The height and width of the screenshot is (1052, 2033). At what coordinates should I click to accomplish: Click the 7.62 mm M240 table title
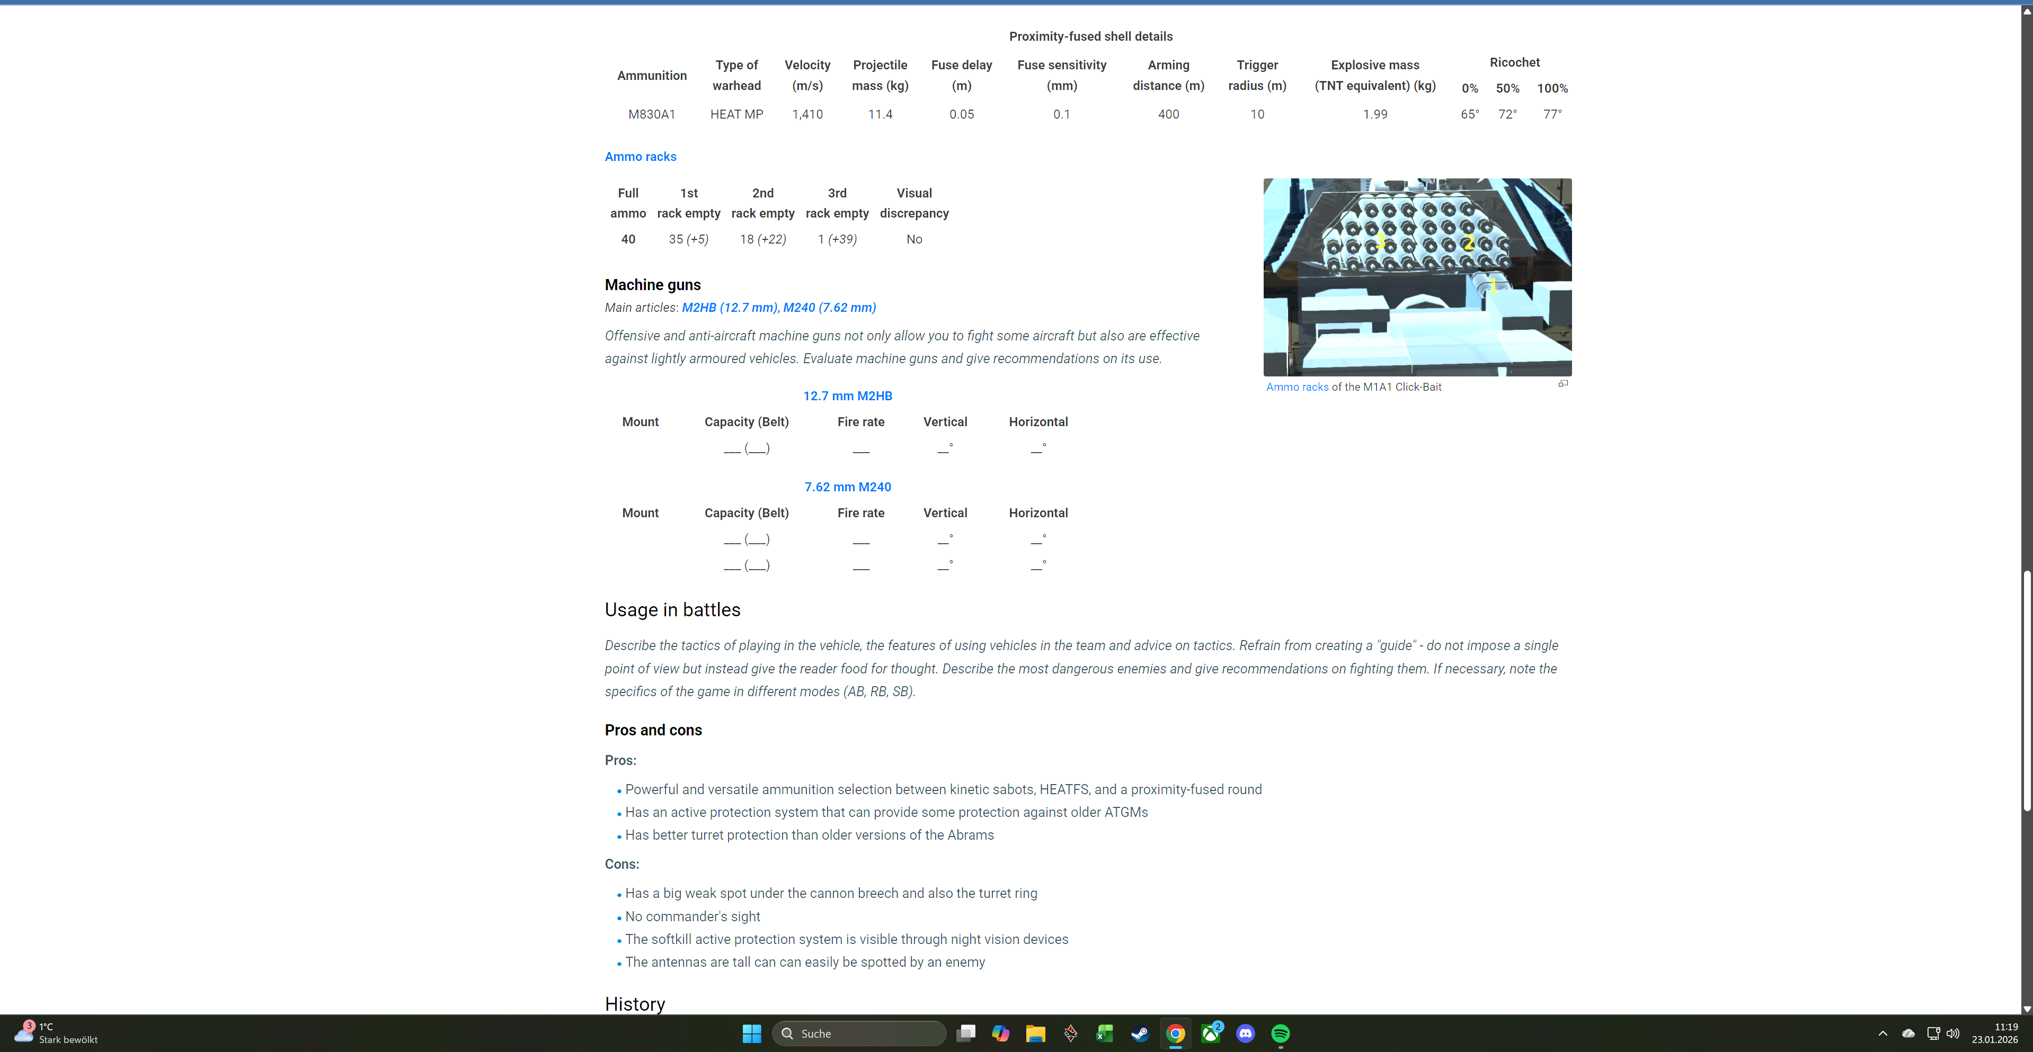click(848, 487)
